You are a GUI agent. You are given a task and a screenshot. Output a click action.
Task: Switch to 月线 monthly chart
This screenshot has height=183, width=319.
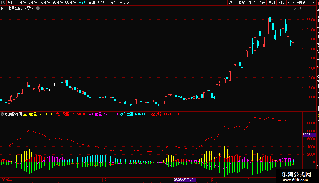101,3
